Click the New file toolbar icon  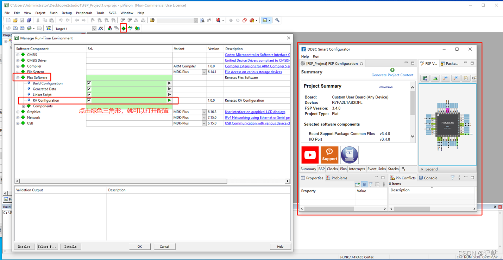pyautogui.click(x=8, y=20)
